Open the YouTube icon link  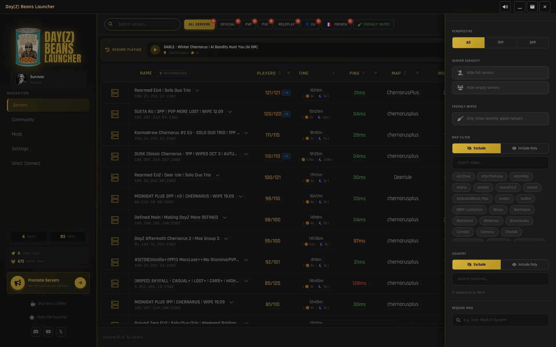(x=48, y=332)
